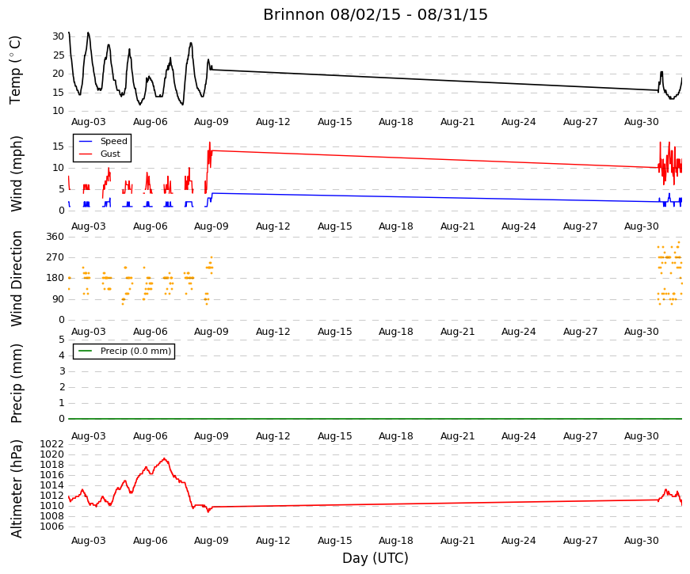
Task: Click Aug-27 tick under altimeter plot
Action: point(581,541)
